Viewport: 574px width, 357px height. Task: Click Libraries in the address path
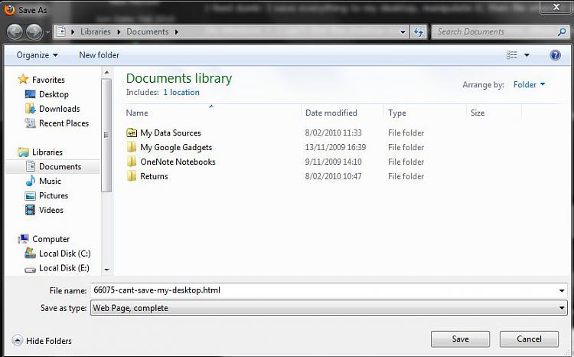click(x=96, y=32)
